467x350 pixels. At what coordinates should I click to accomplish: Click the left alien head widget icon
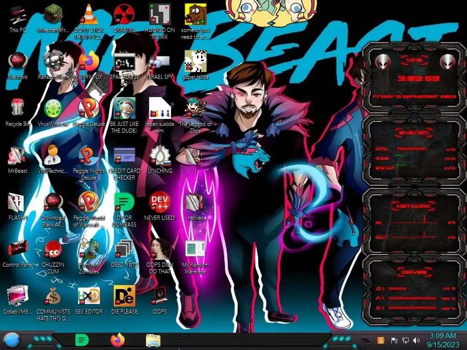(x=383, y=62)
